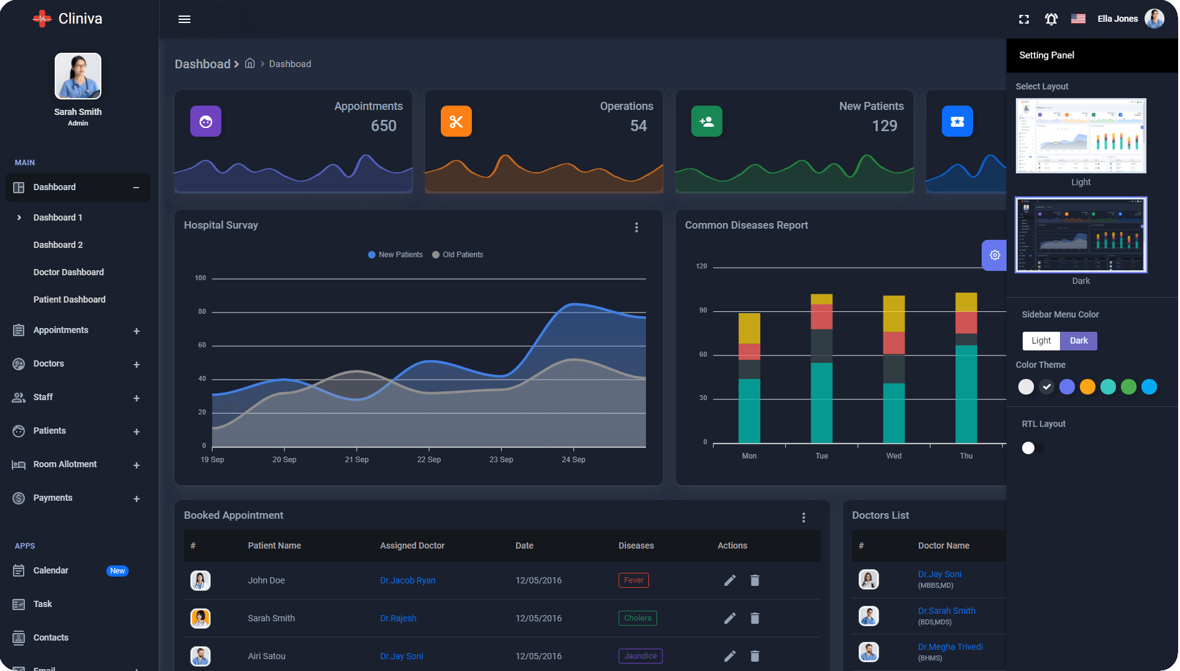Delete Airi Satou appointment row
This screenshot has width=1180, height=671.
click(755, 656)
